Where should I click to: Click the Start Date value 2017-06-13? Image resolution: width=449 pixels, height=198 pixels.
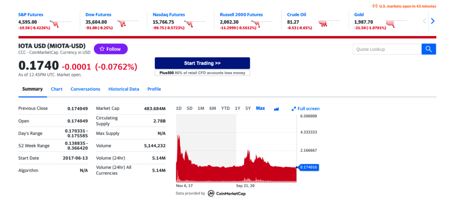tap(75, 158)
